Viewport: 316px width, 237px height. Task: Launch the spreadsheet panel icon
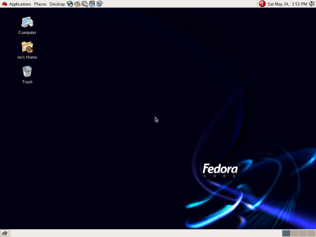tap(99, 4)
